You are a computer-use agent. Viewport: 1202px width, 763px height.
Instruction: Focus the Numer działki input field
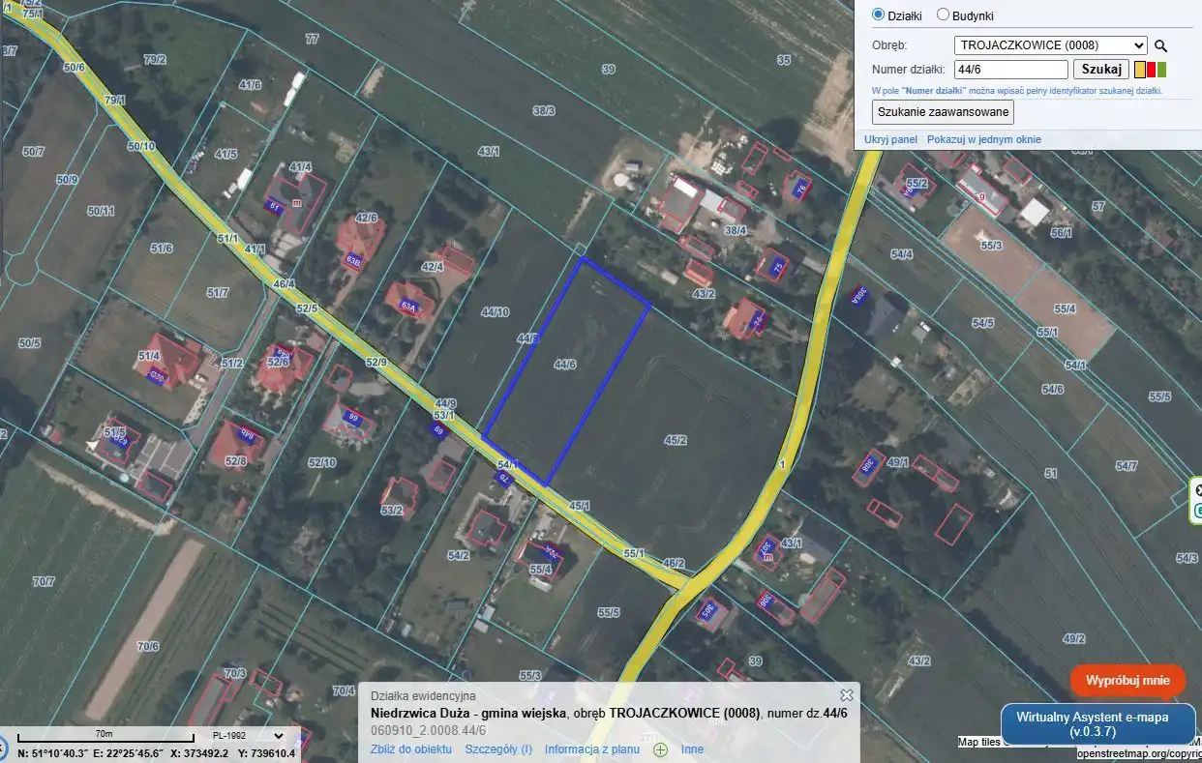(x=1010, y=70)
